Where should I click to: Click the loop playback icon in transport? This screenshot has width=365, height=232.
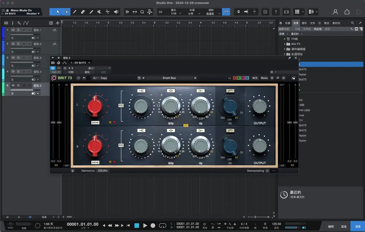coord(163,225)
